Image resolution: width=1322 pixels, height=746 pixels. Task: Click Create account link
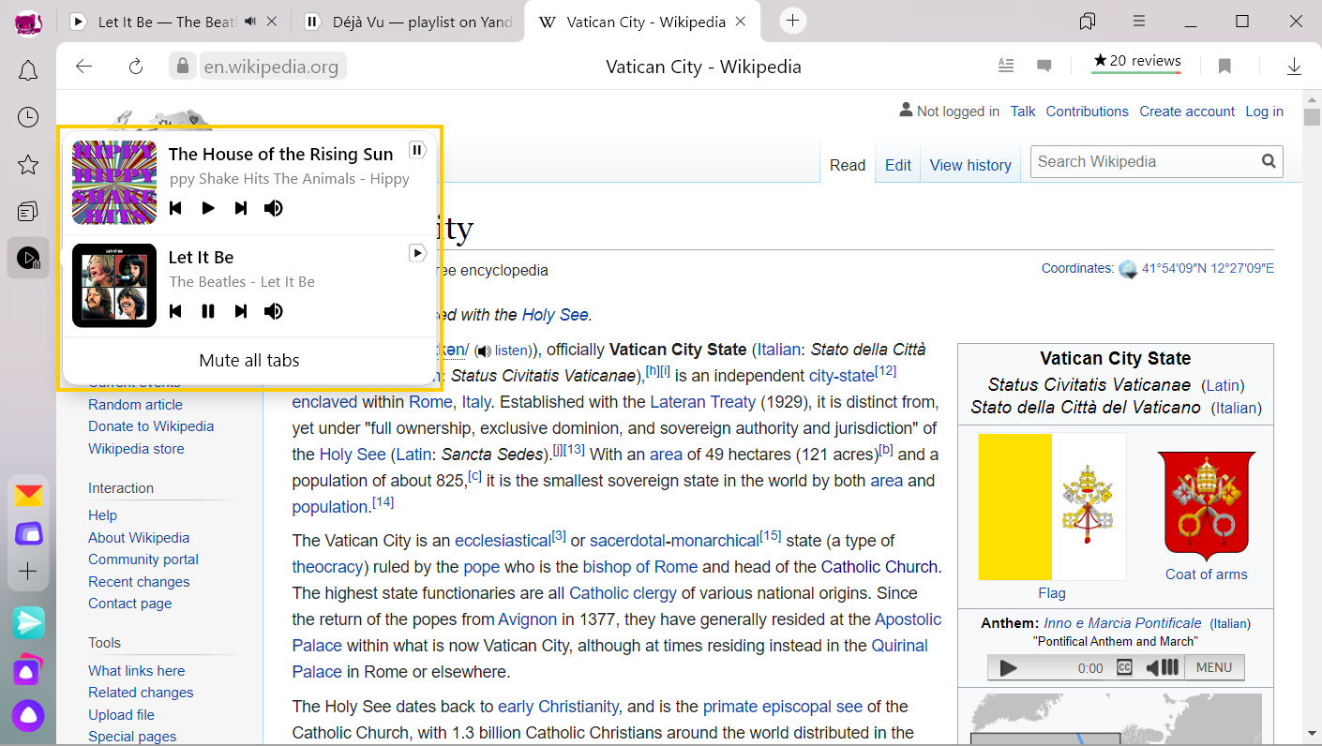(x=1187, y=112)
